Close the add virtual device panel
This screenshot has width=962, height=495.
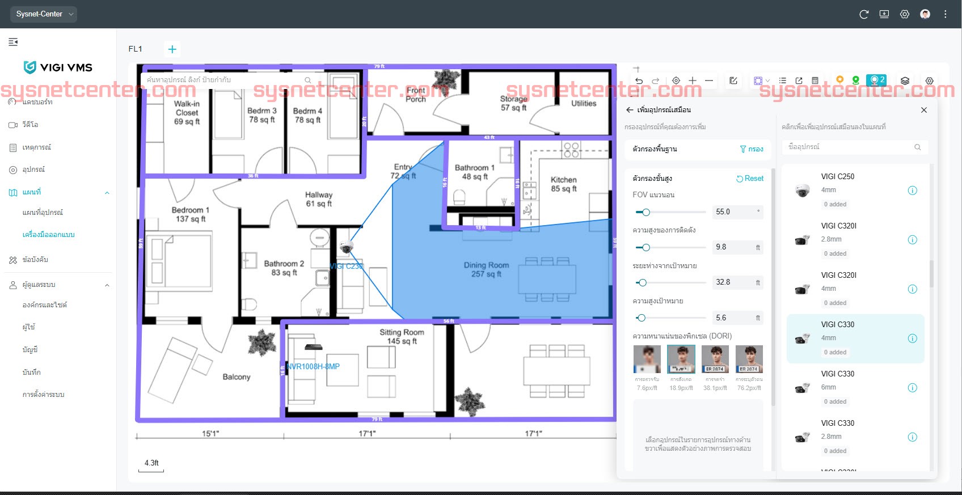(924, 110)
